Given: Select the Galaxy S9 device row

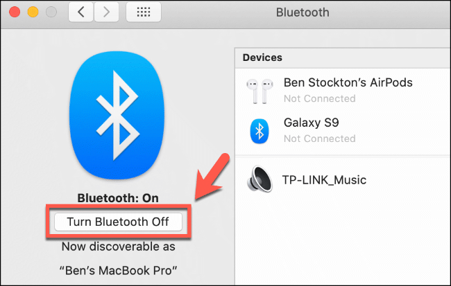Looking at the screenshot, I should pos(343,130).
